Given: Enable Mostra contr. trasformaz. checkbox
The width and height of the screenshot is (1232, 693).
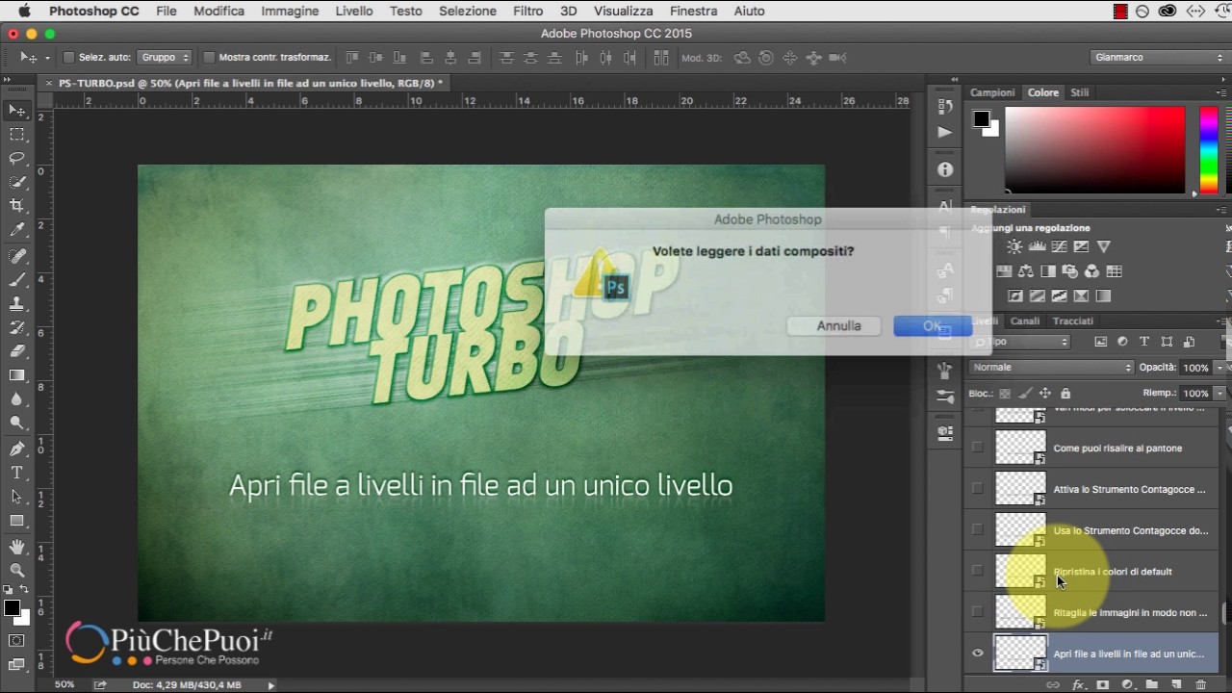Looking at the screenshot, I should [x=209, y=58].
